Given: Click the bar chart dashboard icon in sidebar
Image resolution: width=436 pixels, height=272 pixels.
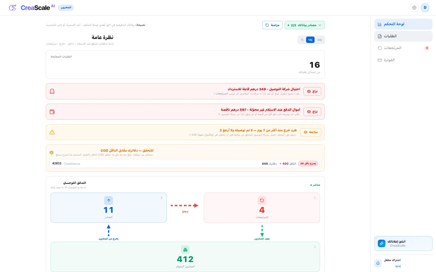Looking at the screenshot, I should point(380,24).
